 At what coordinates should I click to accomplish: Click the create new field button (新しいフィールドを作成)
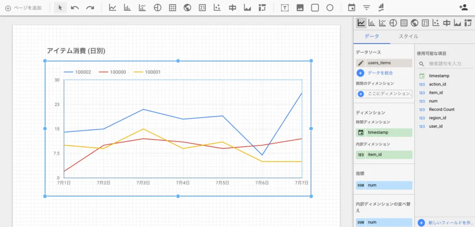[445, 223]
